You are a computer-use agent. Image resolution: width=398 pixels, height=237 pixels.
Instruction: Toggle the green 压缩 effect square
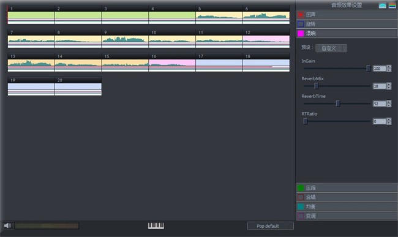pos(301,188)
